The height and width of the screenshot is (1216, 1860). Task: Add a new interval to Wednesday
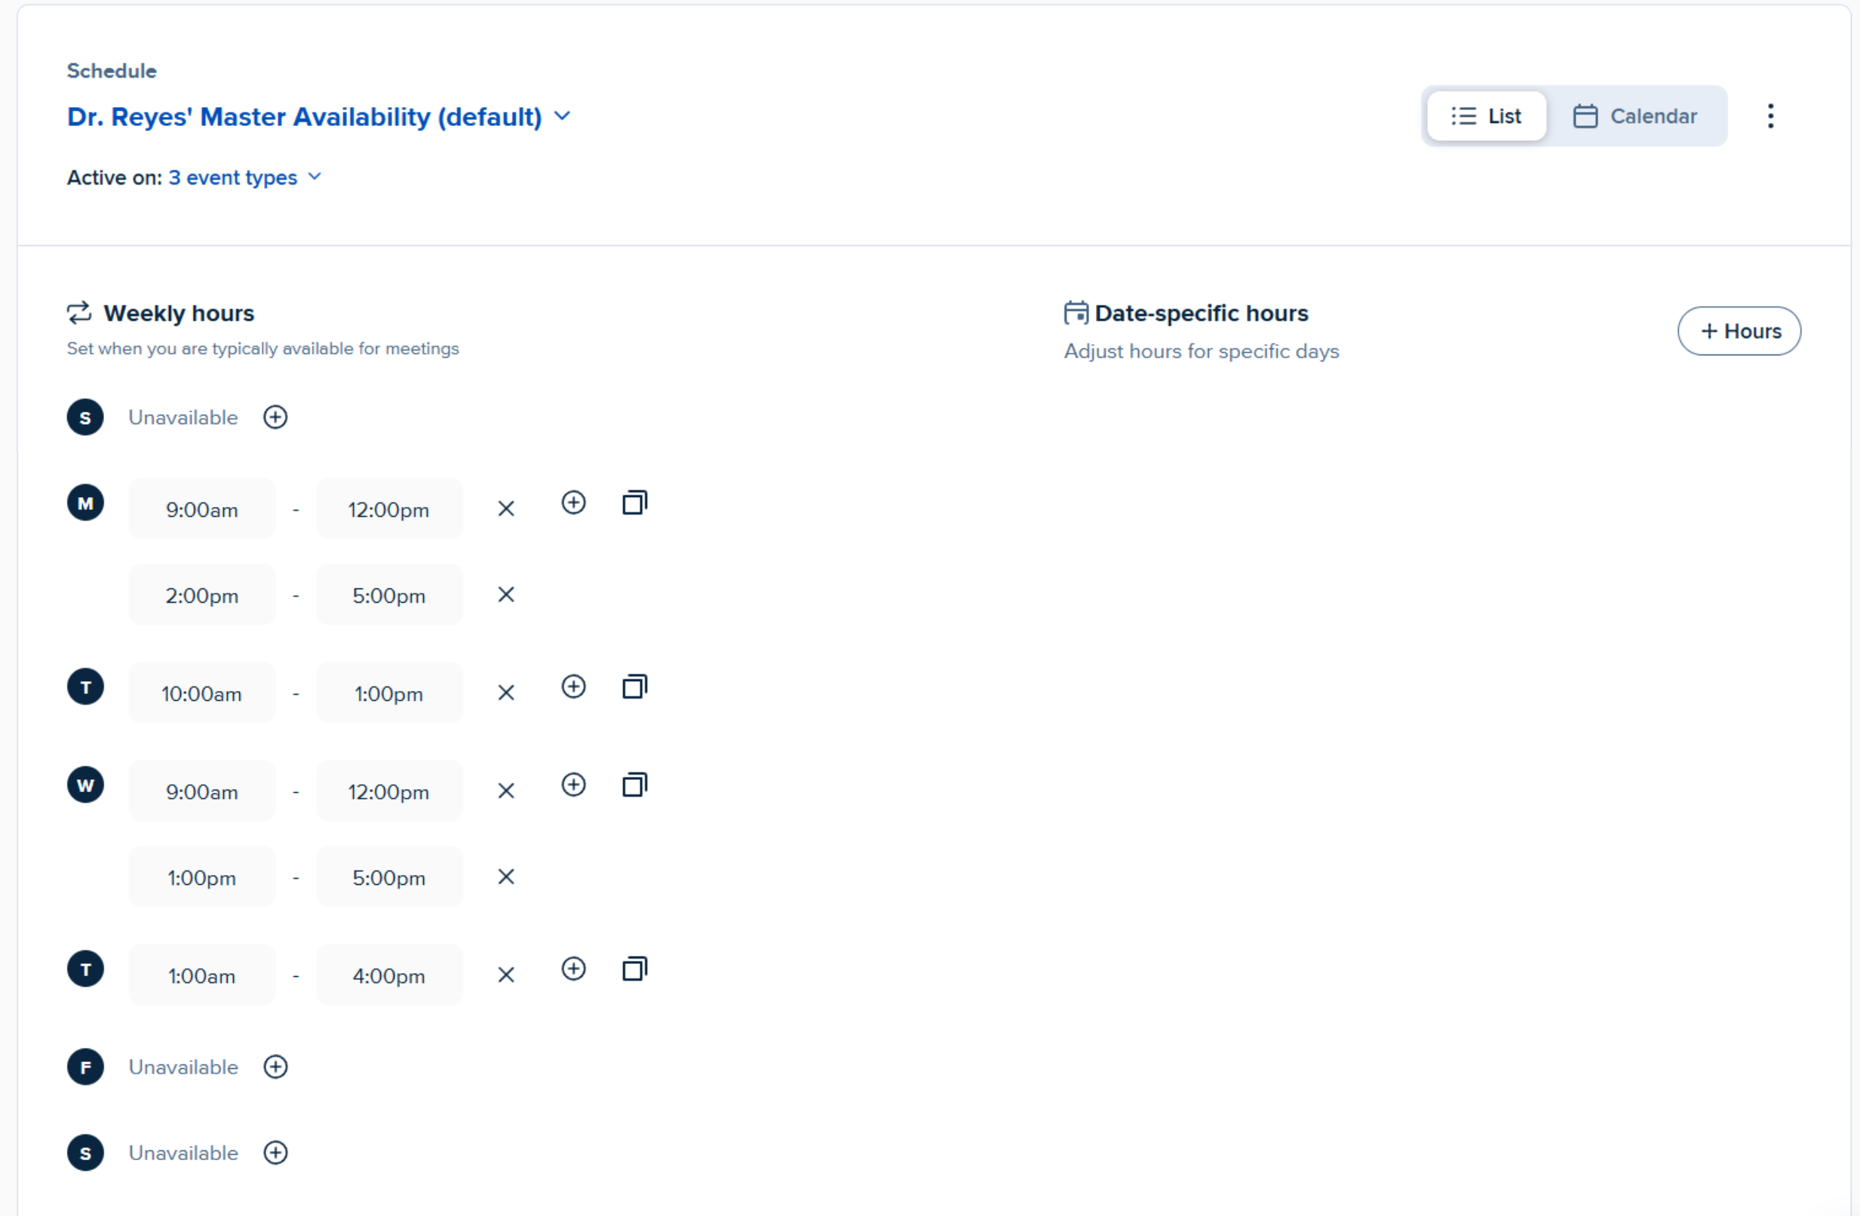pos(574,785)
